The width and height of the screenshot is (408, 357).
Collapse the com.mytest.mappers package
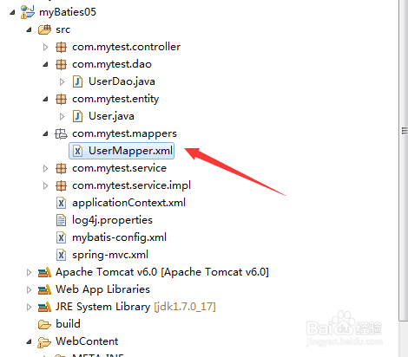pyautogui.click(x=45, y=133)
